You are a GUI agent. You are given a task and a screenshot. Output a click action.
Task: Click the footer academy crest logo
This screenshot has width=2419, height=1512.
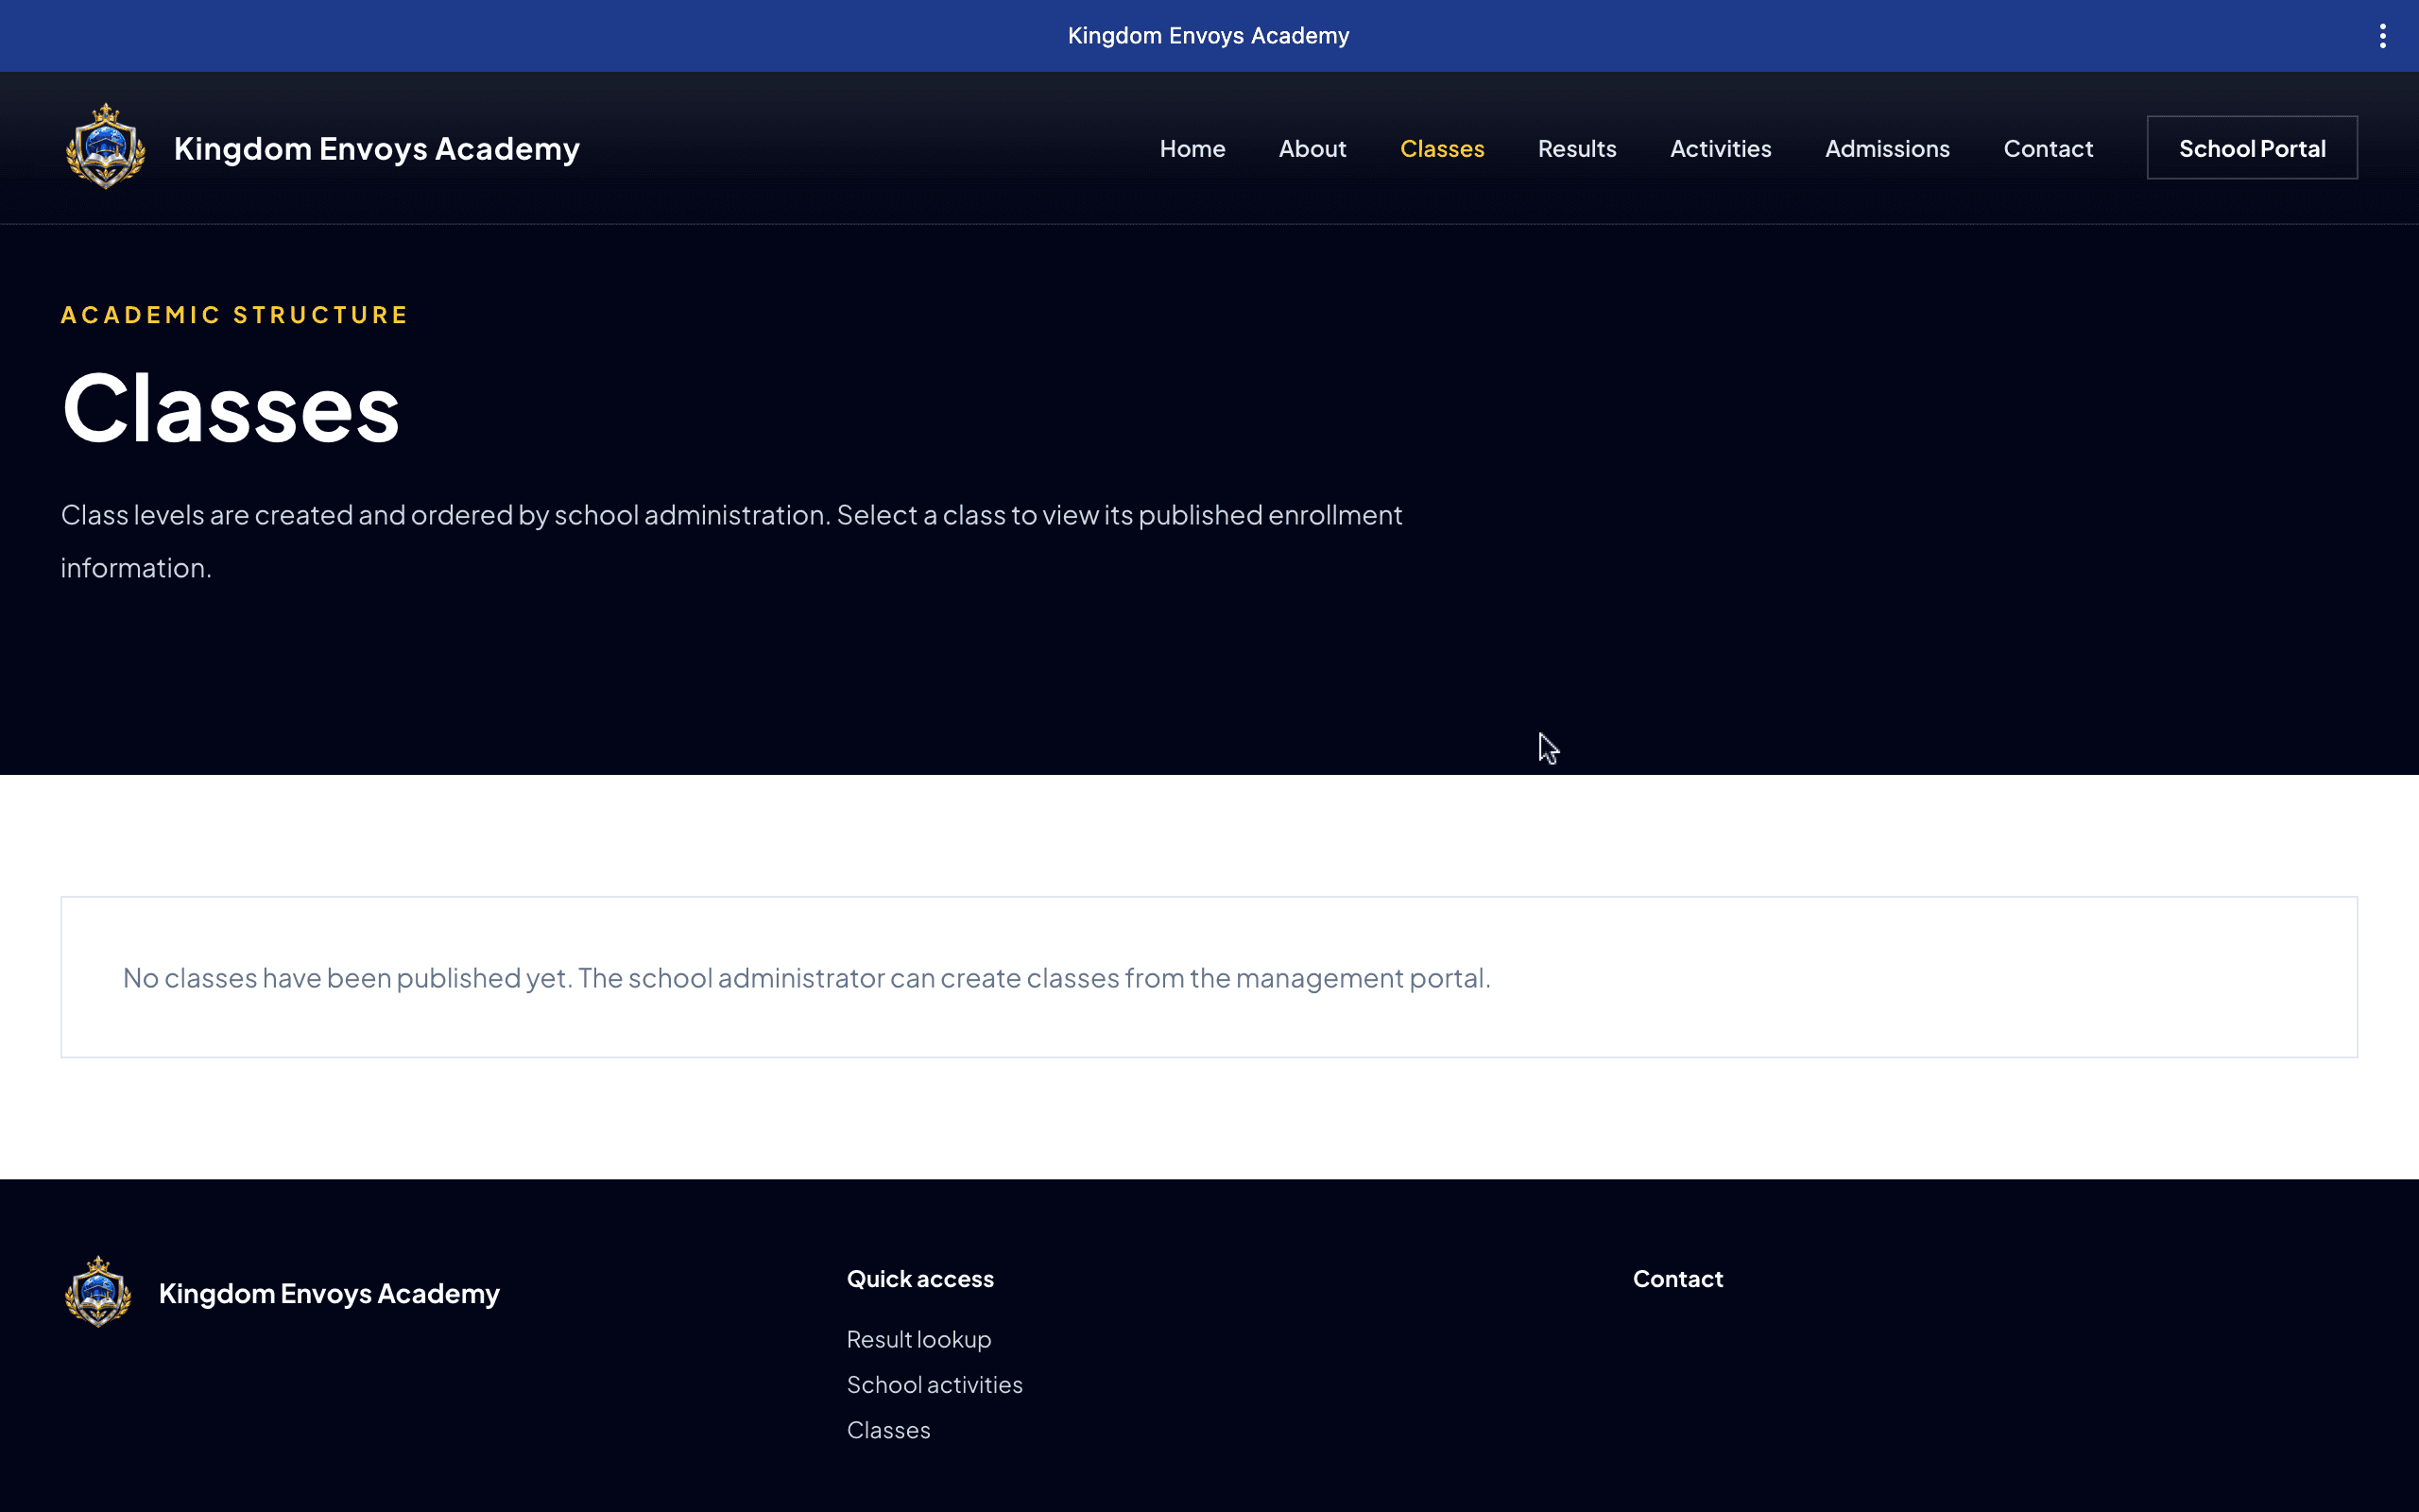pos(98,1292)
